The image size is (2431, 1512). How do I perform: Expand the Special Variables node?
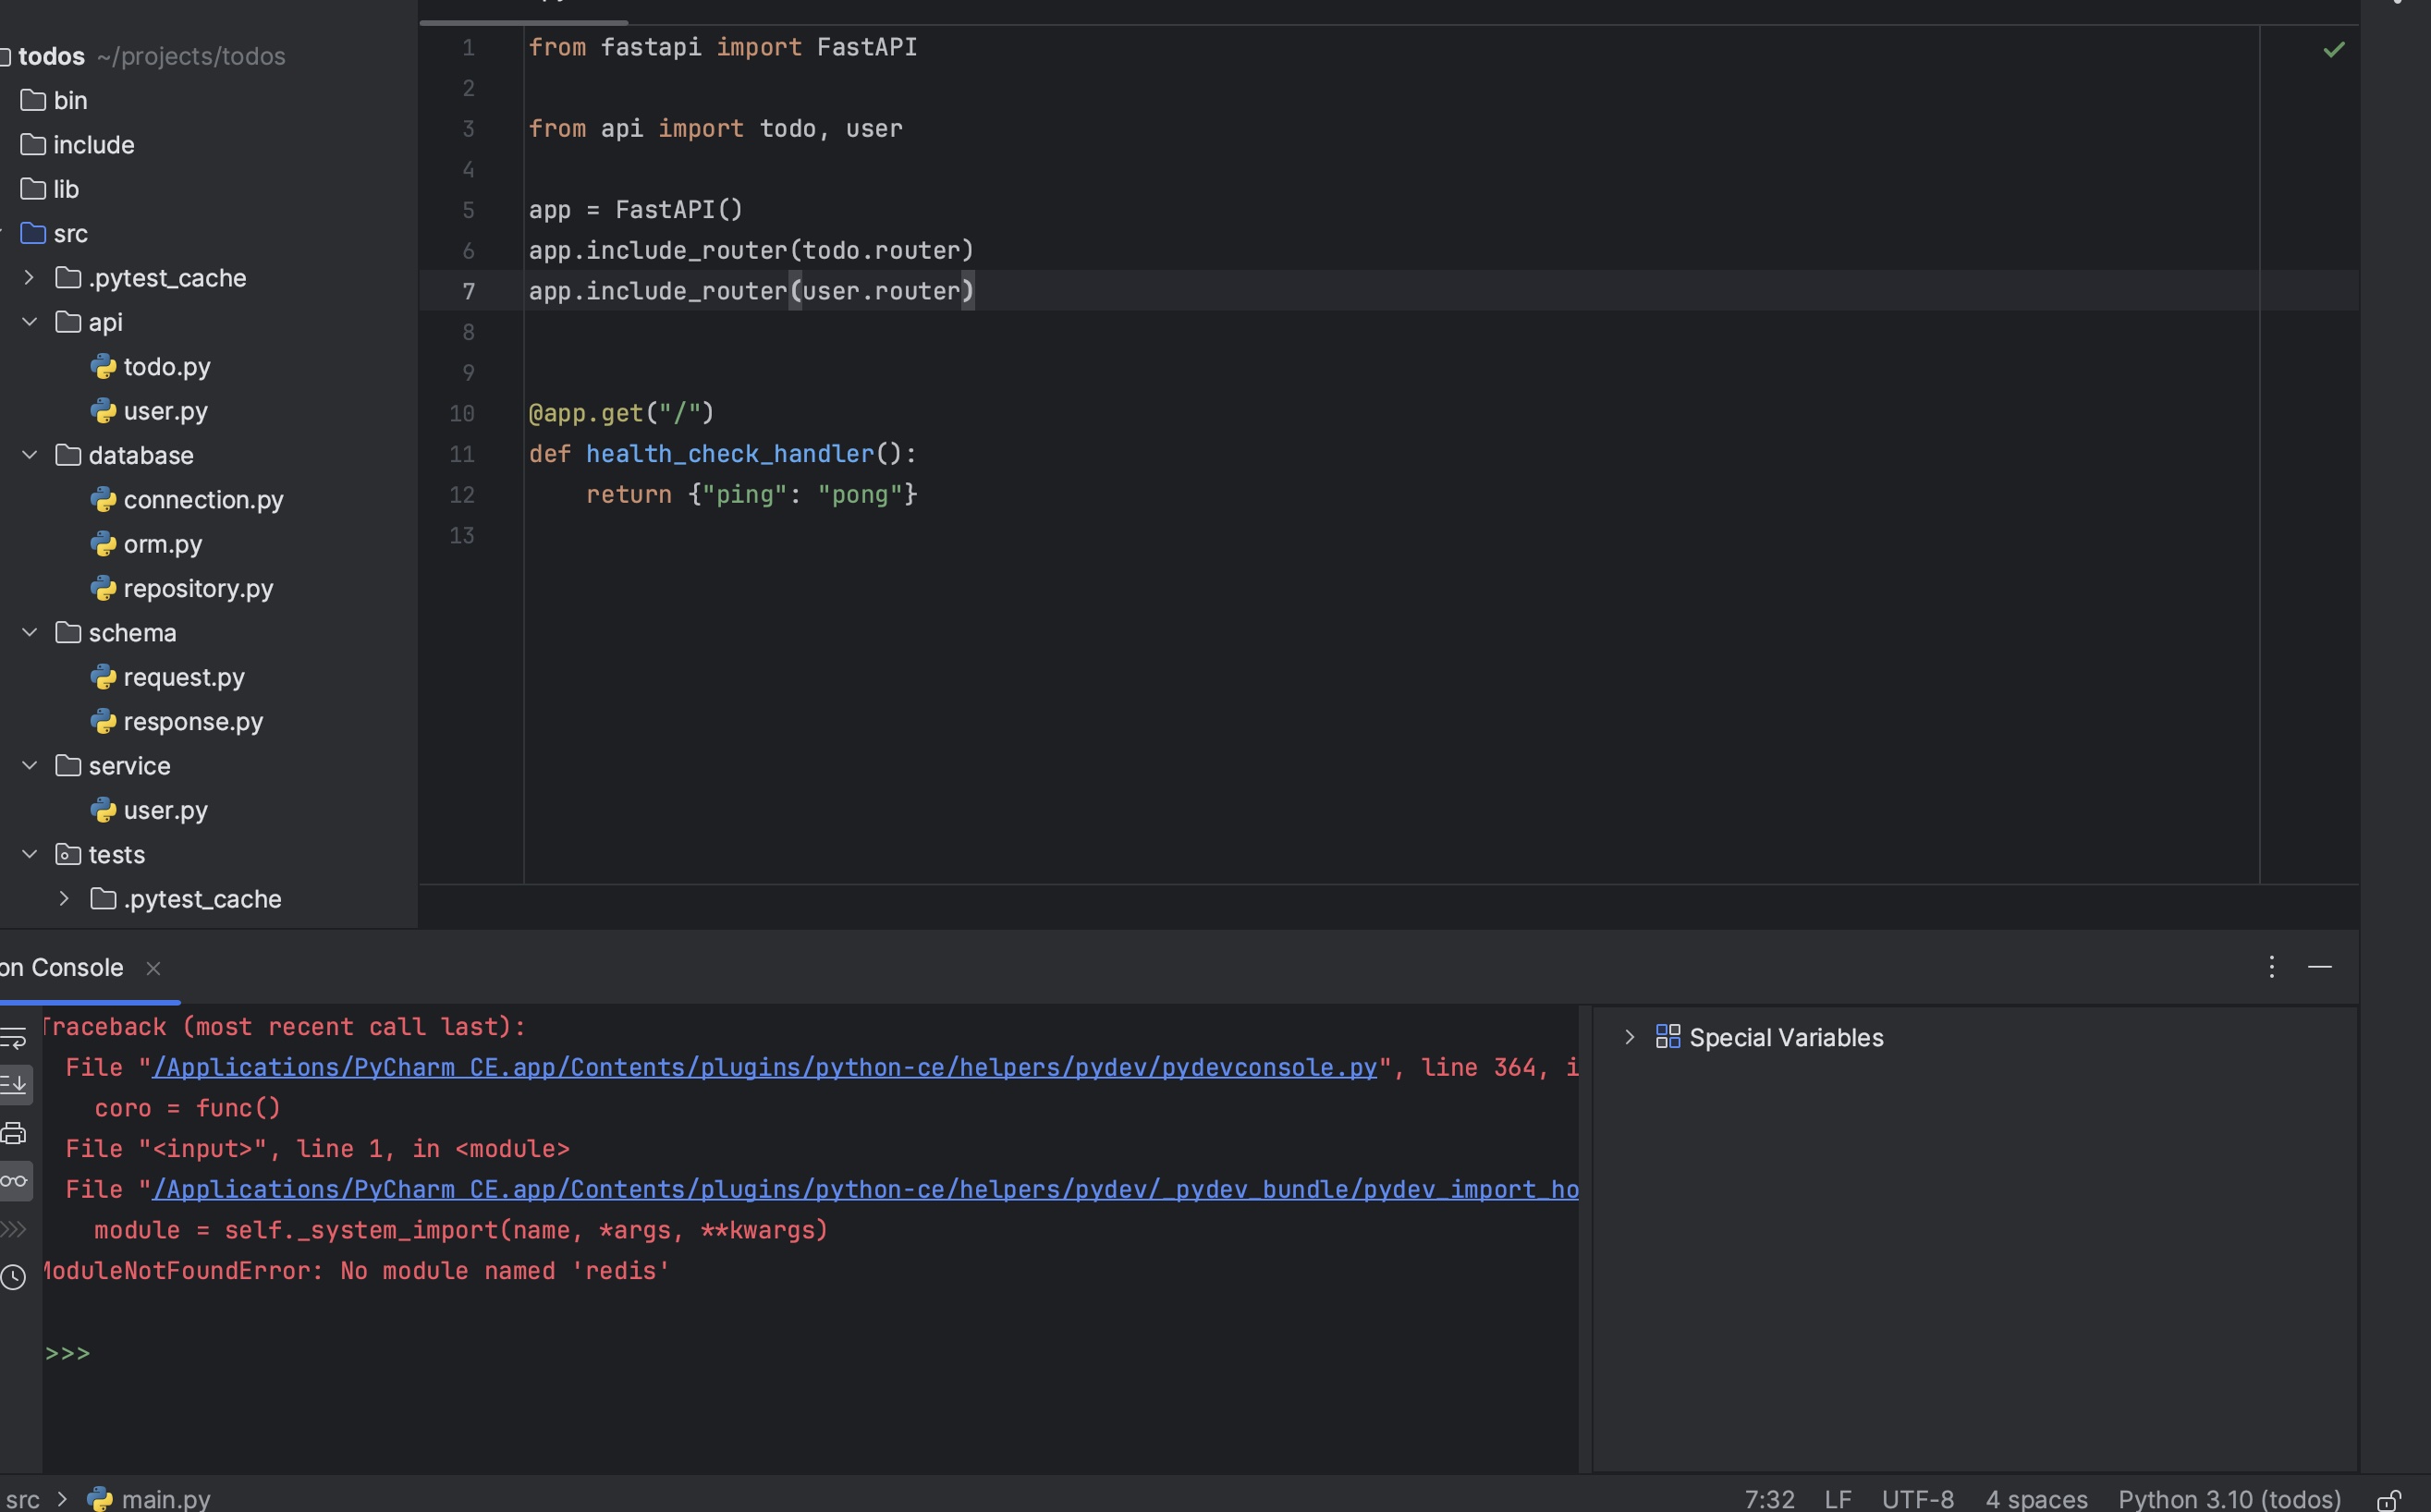[x=1629, y=1037]
